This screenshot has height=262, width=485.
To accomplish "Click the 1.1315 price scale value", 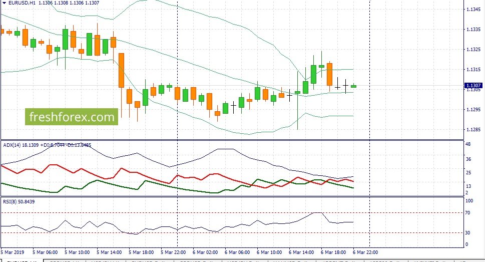I will 473,70.
